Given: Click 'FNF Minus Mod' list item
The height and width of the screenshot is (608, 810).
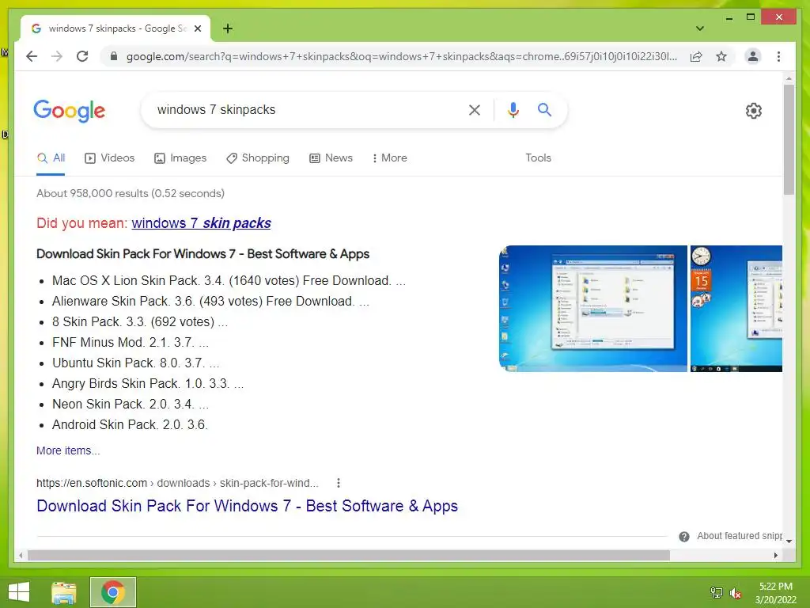Looking at the screenshot, I should pyautogui.click(x=131, y=343).
